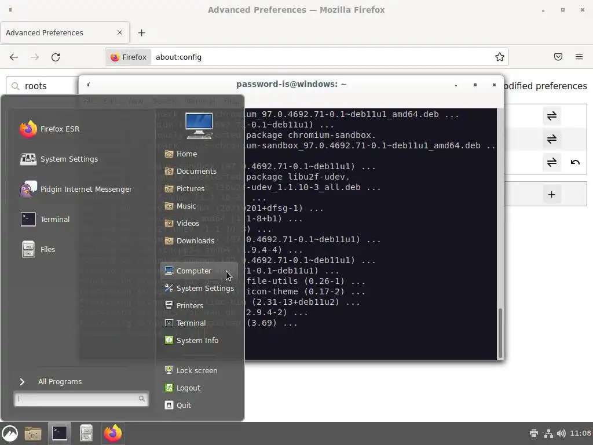Click the start menu button on the taskbar
Viewport: 593px width, 445px height.
[x=10, y=433]
